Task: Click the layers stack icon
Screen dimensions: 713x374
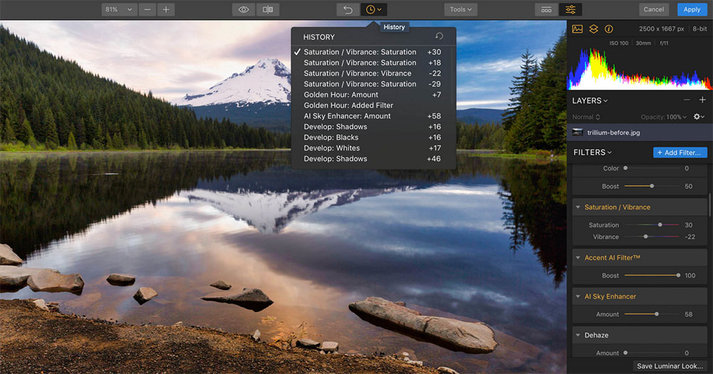Action: click(593, 29)
